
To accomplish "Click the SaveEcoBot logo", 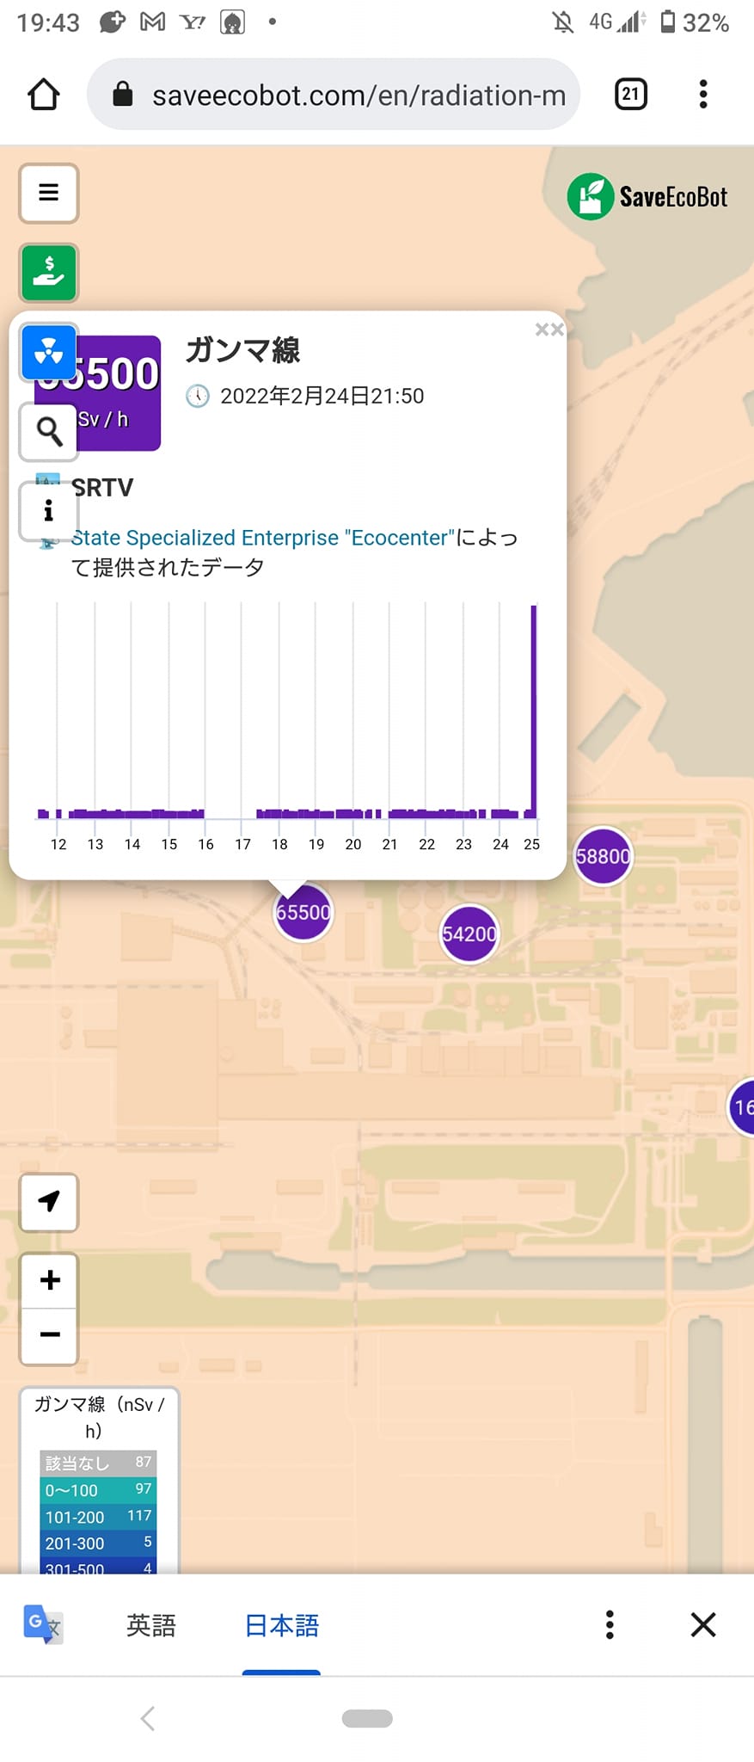I will (x=647, y=197).
